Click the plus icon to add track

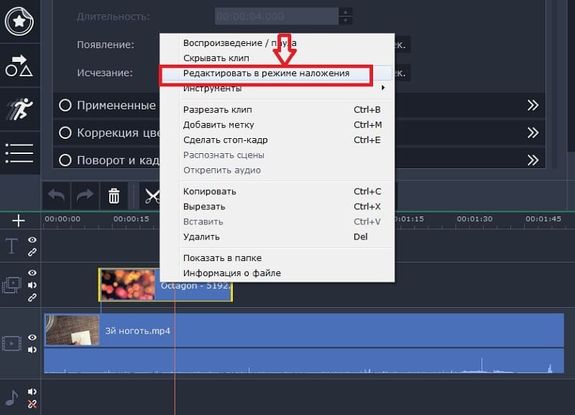(19, 220)
